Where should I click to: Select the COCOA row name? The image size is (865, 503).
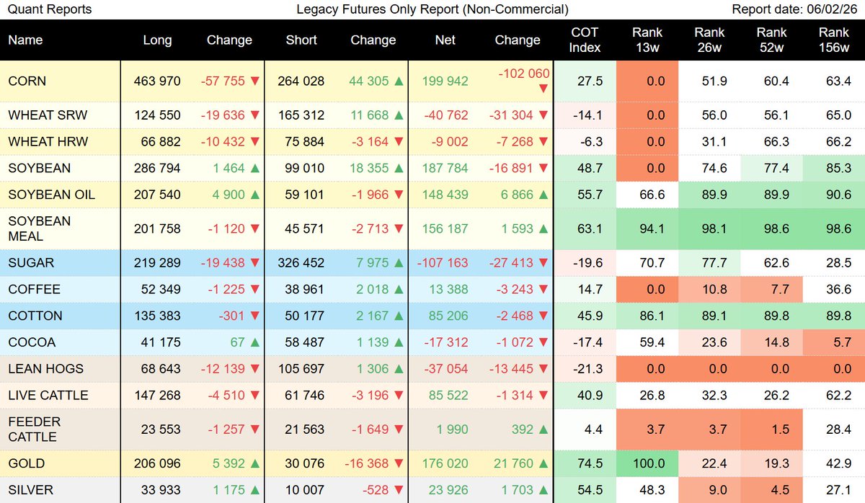pos(32,342)
